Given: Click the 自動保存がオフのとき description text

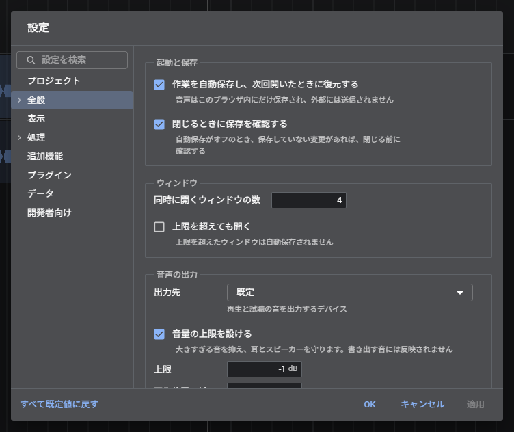Looking at the screenshot, I should 288,145.
